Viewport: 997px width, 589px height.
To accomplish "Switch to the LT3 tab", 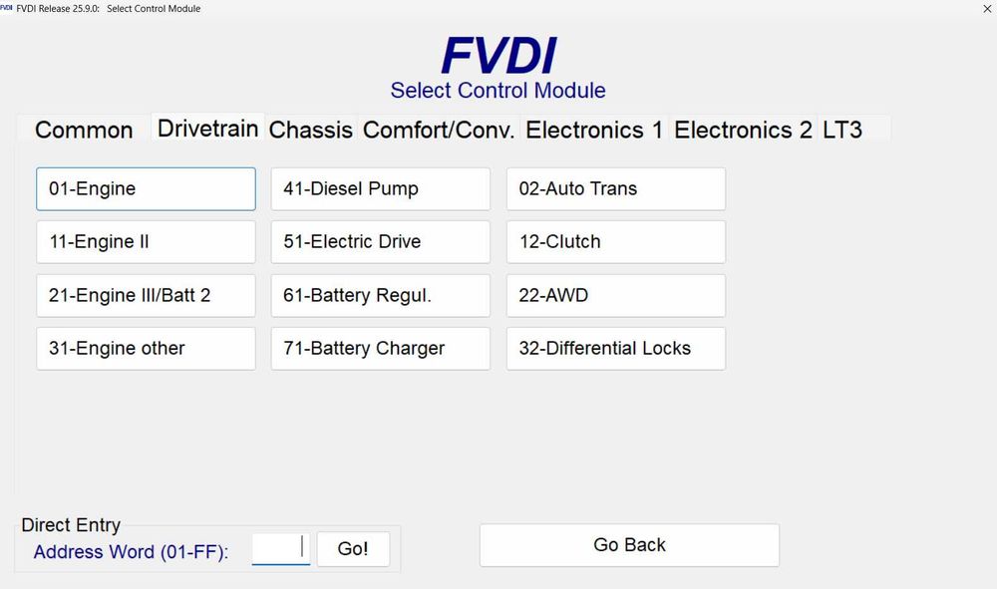I will [842, 131].
